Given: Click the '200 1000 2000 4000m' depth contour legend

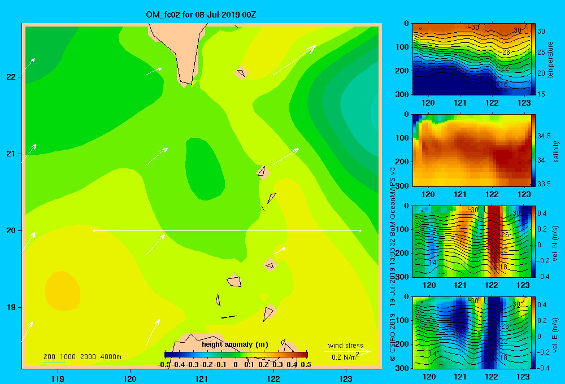Looking at the screenshot, I should click(82, 357).
